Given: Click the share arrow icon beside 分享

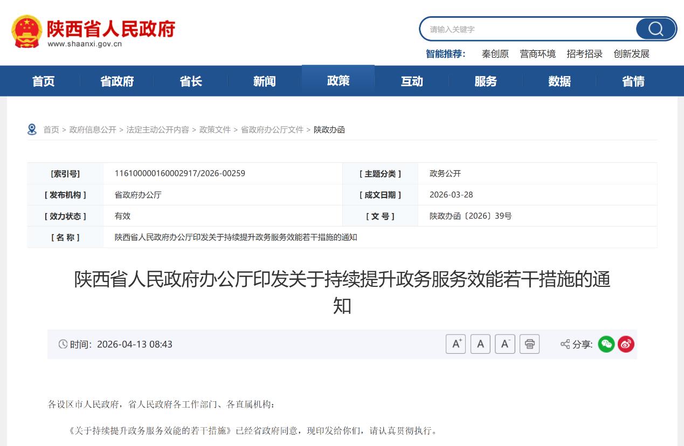Looking at the screenshot, I should [x=565, y=344].
